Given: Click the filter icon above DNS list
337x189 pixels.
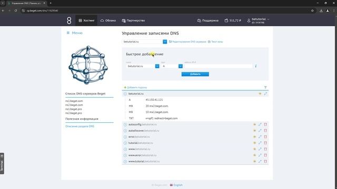Looking at the screenshot, I should pos(265,88).
